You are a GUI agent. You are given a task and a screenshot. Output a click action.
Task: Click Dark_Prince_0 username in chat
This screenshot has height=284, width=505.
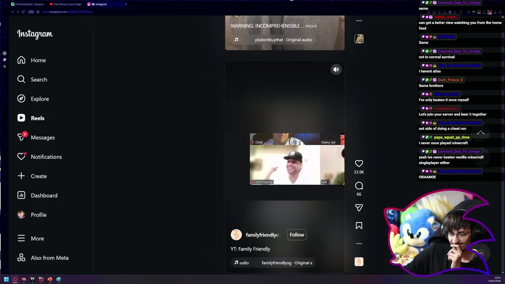point(450,80)
